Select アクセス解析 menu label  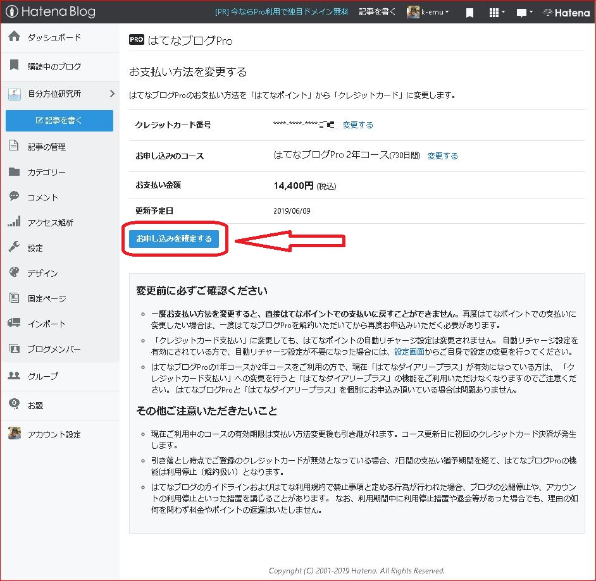(x=50, y=223)
